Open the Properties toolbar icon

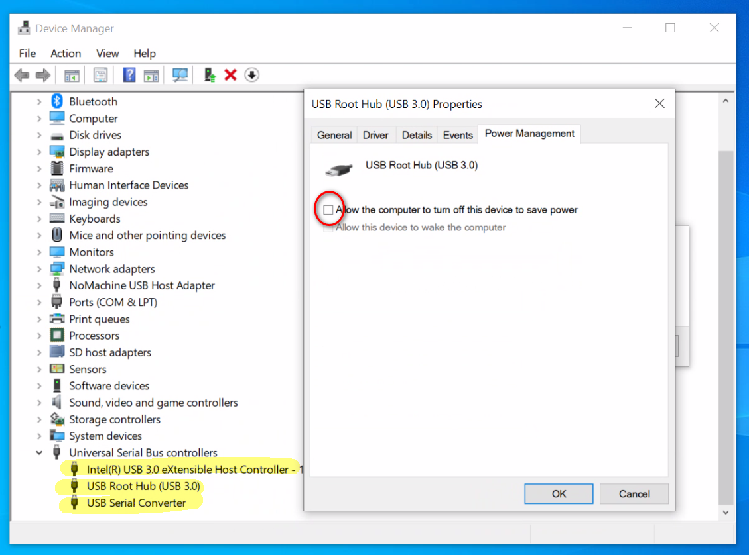(x=100, y=75)
